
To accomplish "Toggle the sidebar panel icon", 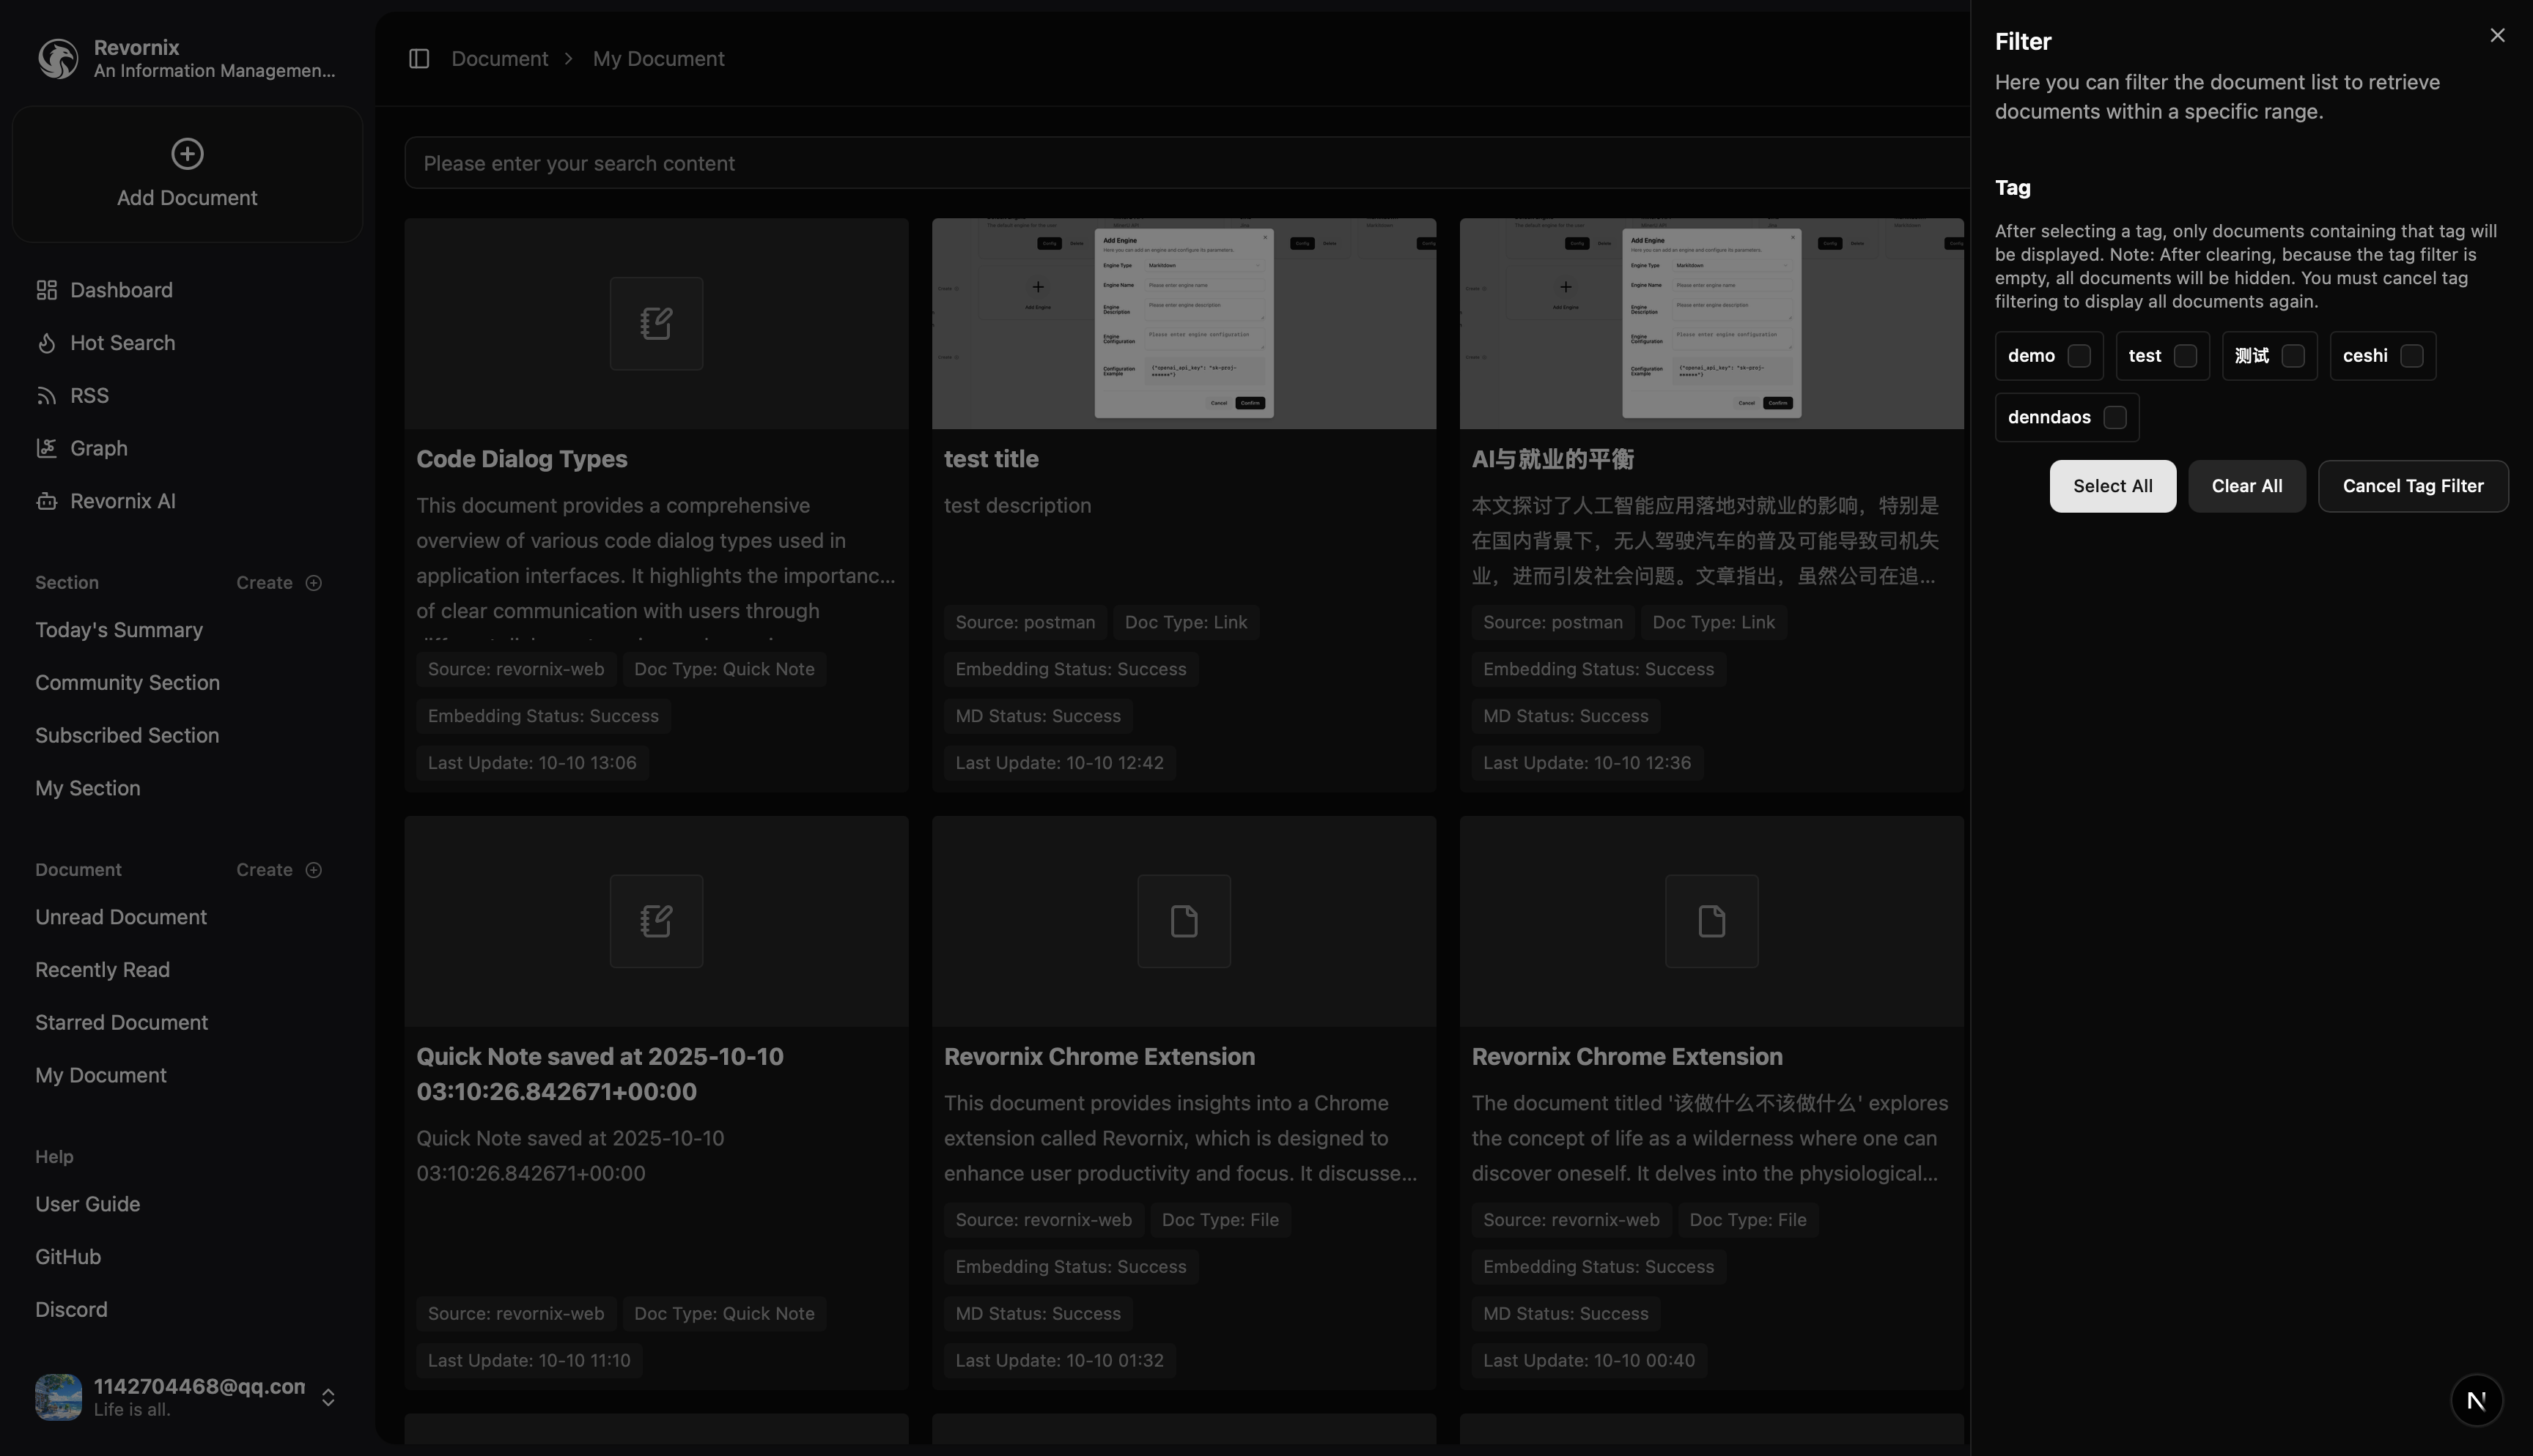I will (419, 59).
